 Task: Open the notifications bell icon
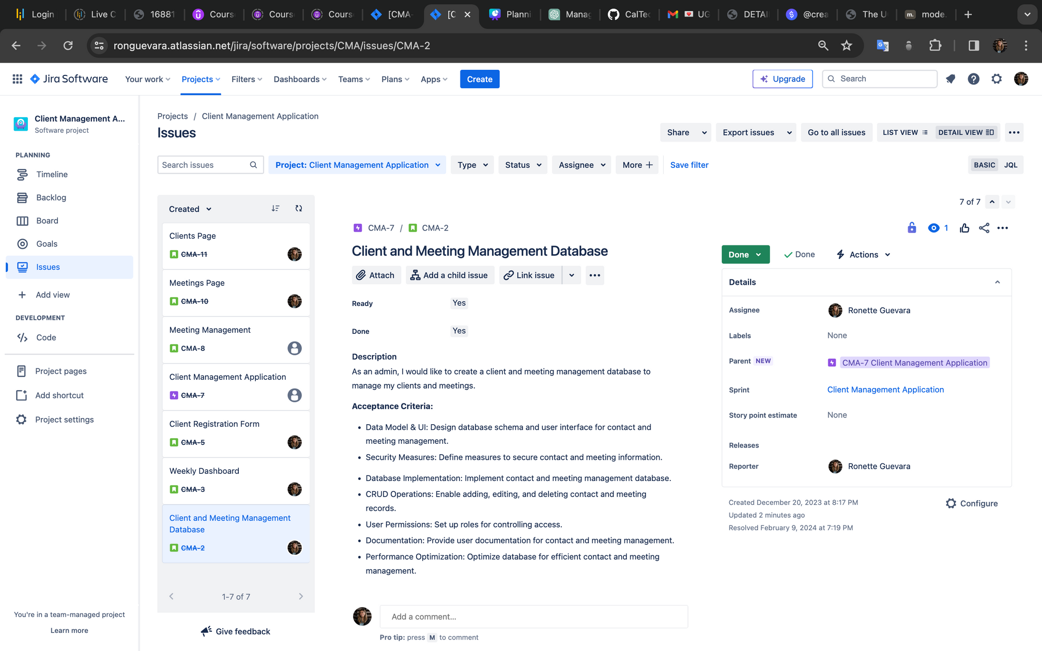[x=950, y=79]
